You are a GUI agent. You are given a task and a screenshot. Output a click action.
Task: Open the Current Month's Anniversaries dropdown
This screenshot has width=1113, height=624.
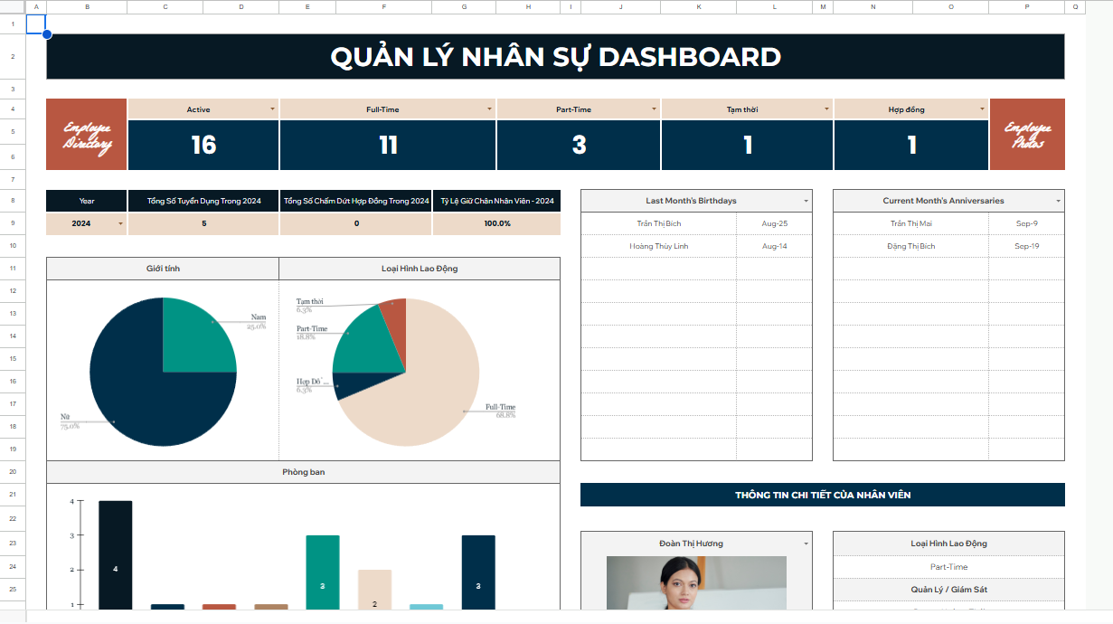pos(1058,201)
